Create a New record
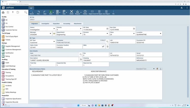The height and width of the screenshot is (108, 190). tap(58, 12)
